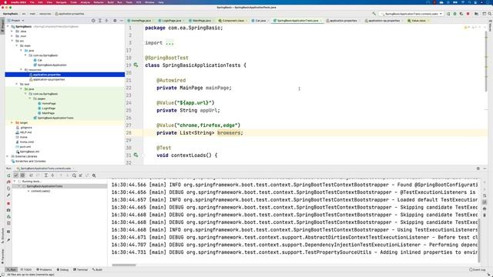Toggle scroll to end in console
This screenshot has height=277, width=493.
(485, 202)
